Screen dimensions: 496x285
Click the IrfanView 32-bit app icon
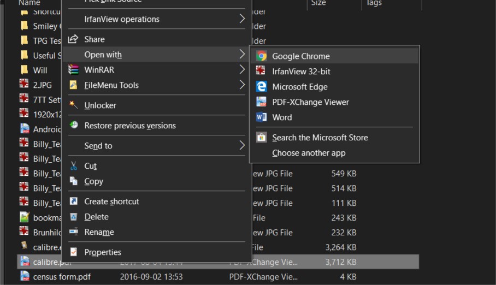262,72
